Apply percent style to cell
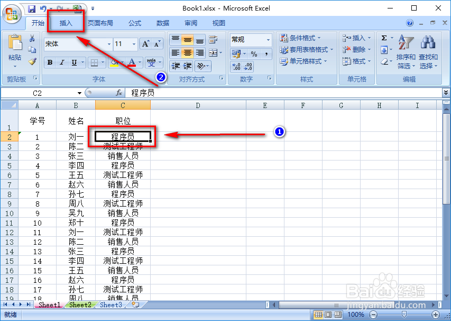Screen dimensions: 451x321 [x=254, y=54]
